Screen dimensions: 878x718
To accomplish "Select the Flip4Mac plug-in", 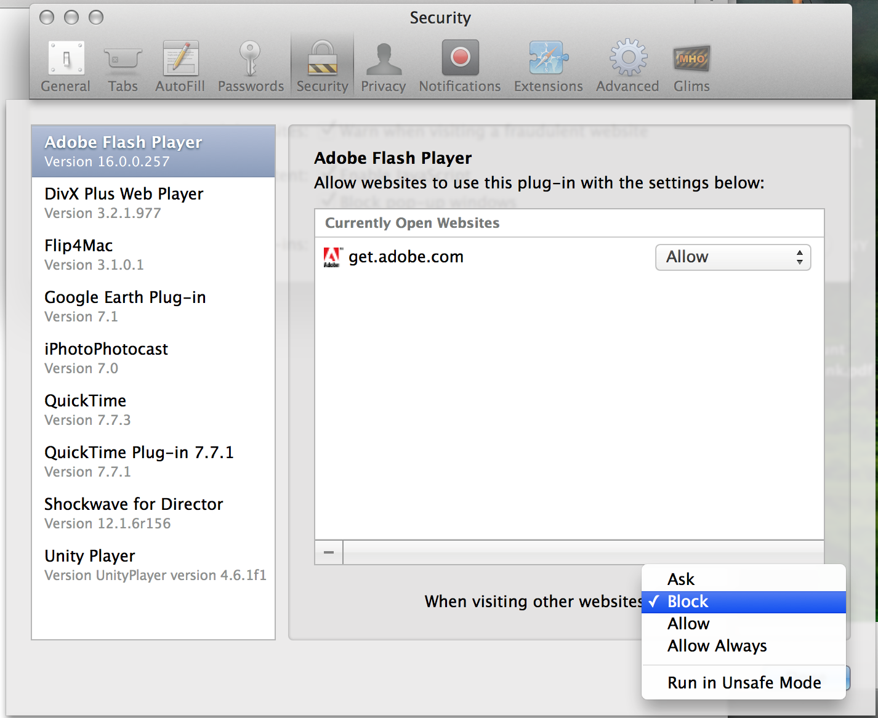I will (x=153, y=255).
